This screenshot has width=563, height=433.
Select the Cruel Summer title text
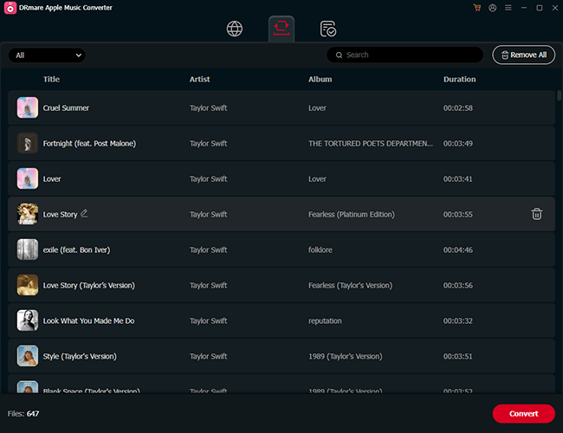66,108
